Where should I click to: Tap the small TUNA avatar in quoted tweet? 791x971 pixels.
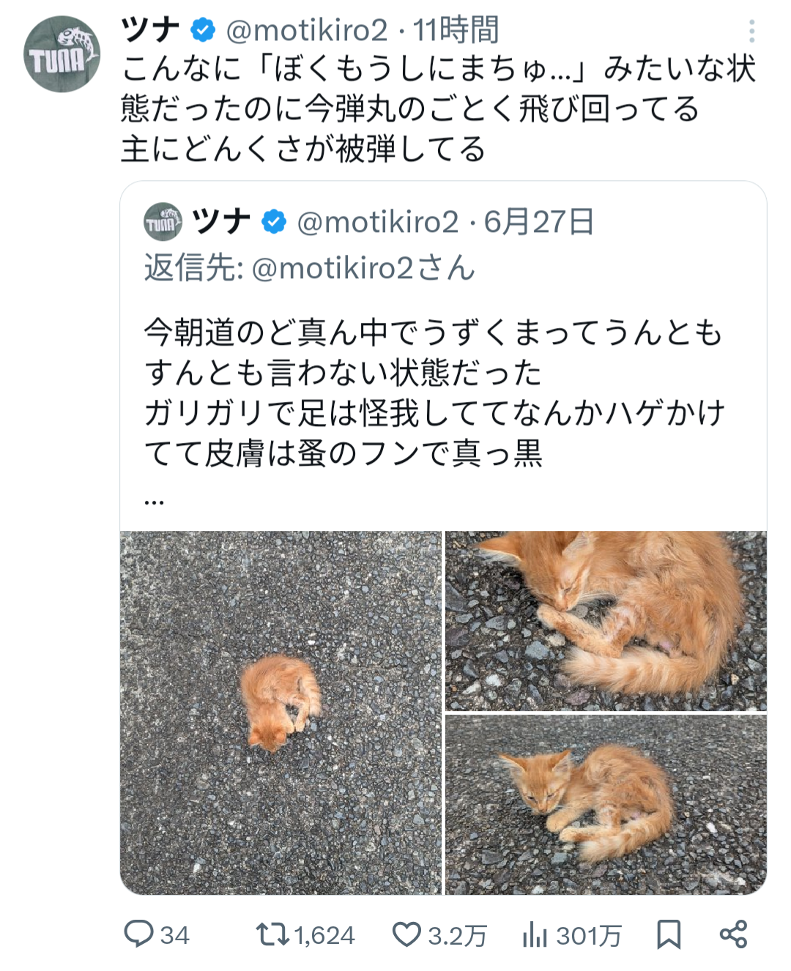[x=163, y=222]
